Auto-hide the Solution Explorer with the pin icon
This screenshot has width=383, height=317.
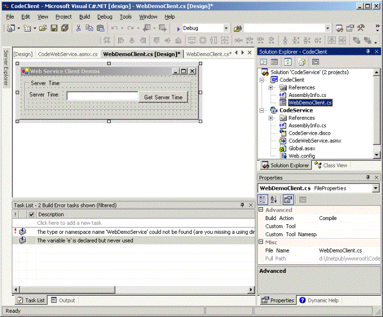[368, 51]
